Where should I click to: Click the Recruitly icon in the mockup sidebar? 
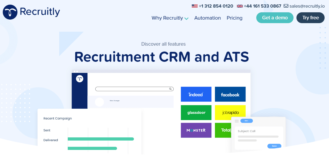click(x=79, y=79)
